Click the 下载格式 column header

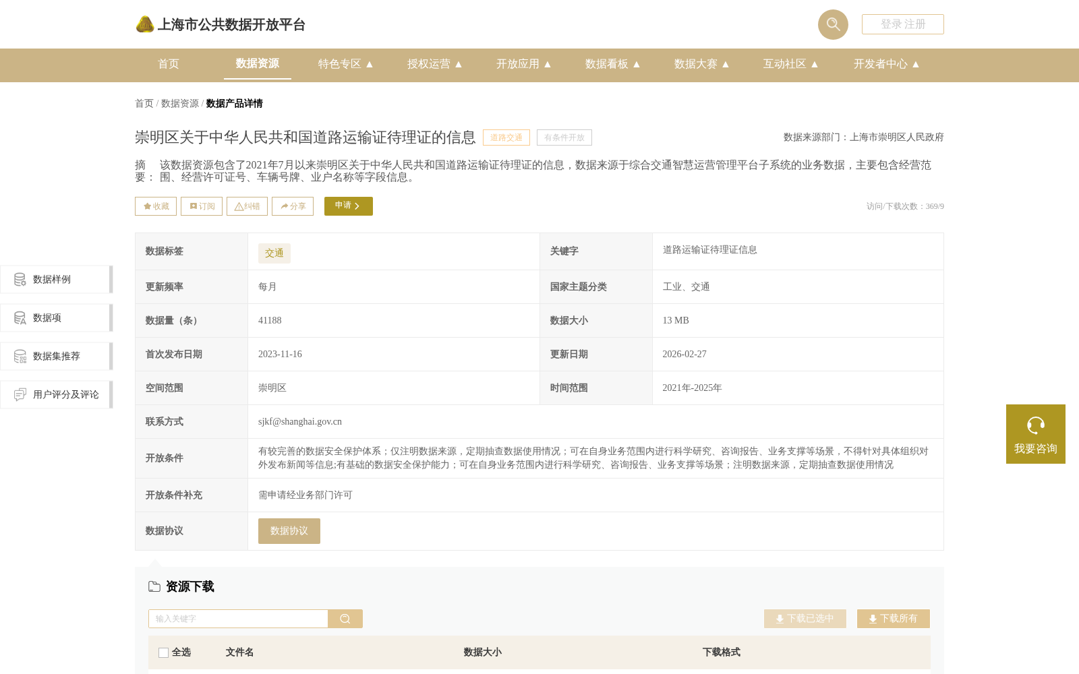click(x=721, y=652)
